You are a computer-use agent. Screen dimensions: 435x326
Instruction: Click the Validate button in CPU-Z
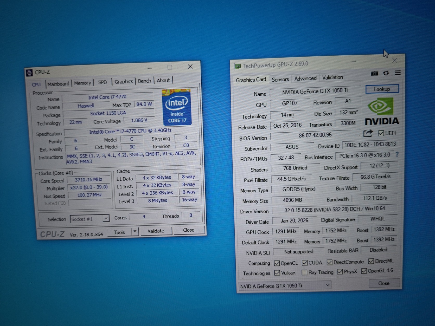pos(156,231)
